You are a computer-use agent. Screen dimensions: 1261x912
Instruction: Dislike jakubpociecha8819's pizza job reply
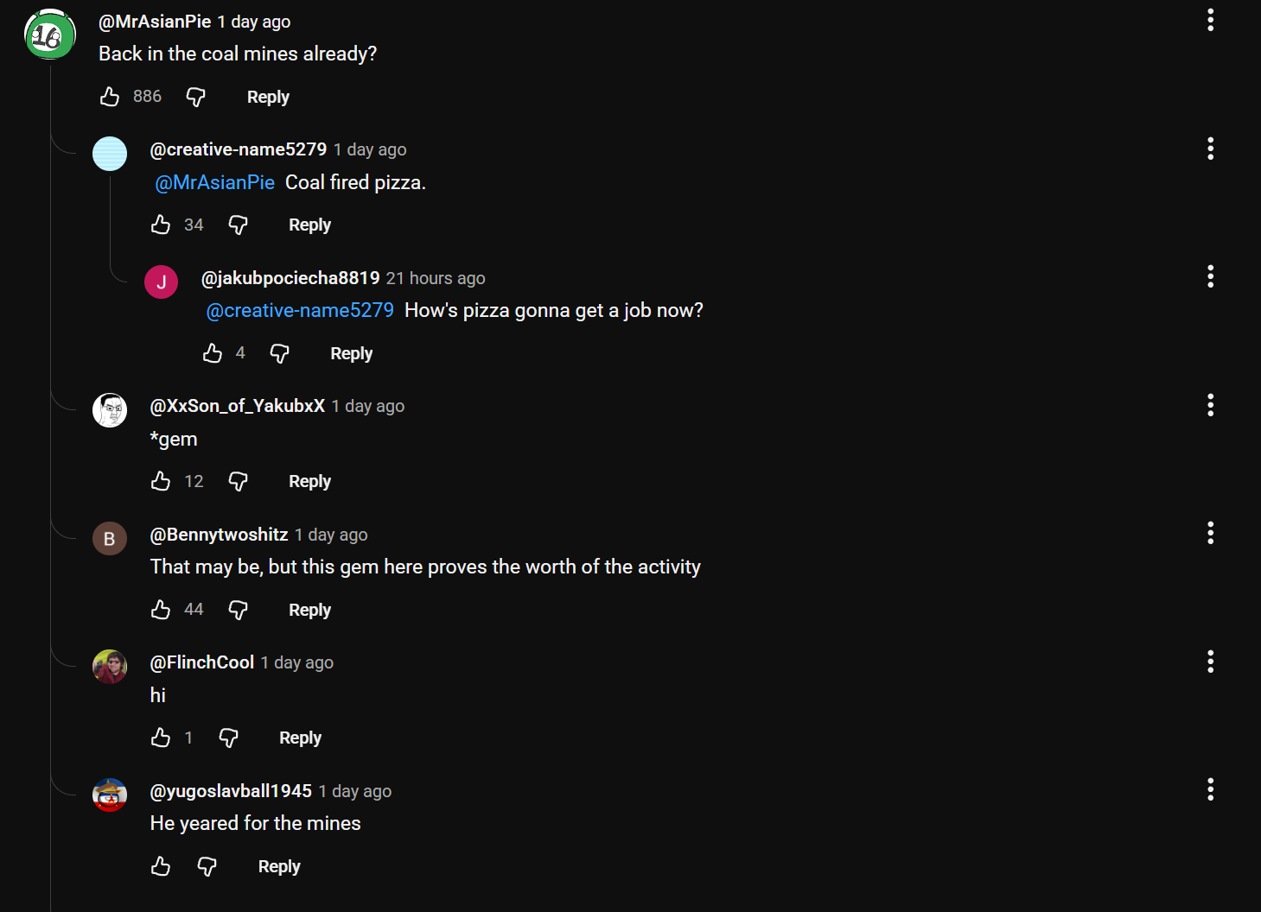click(279, 353)
